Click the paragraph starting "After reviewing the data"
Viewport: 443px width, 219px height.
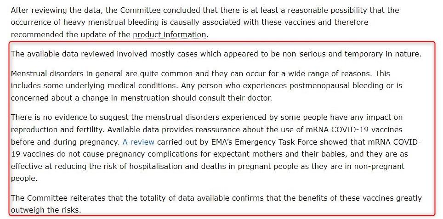[205, 22]
